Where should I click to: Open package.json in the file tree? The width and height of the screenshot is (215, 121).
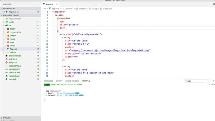14,69
